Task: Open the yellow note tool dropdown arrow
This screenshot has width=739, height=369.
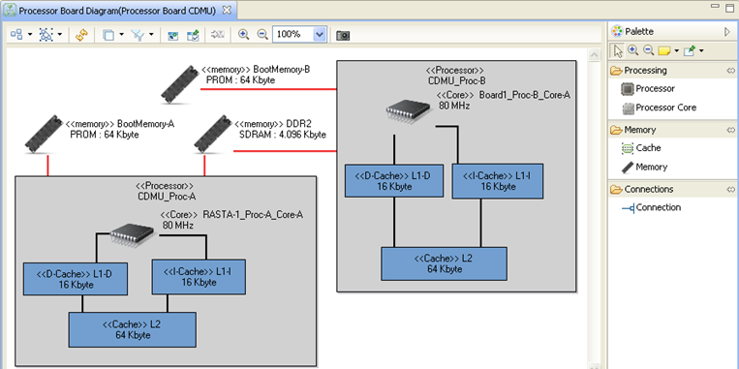Action: pyautogui.click(x=676, y=51)
